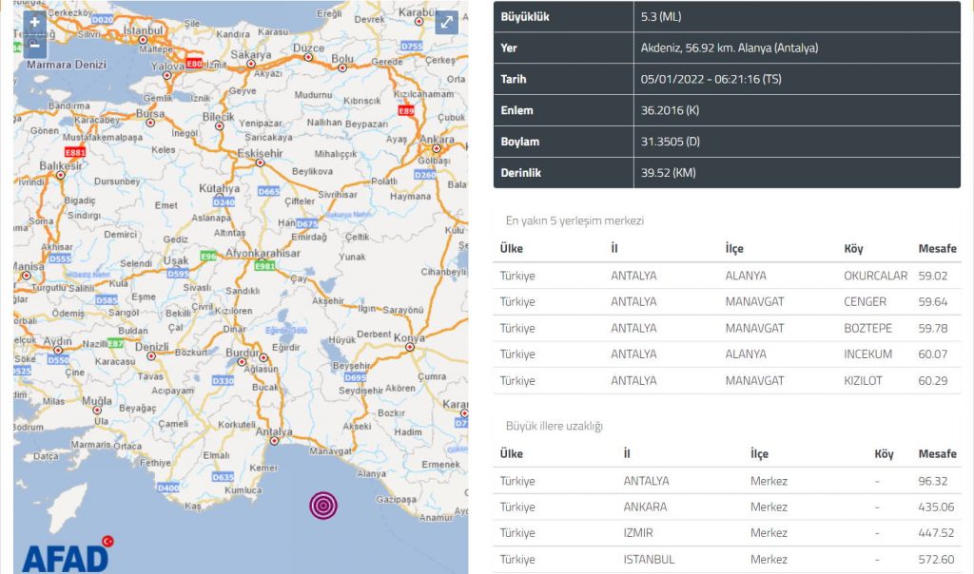The width and height of the screenshot is (974, 574).
Task: Click the İlçe header in the big cities table
Action: tap(759, 453)
